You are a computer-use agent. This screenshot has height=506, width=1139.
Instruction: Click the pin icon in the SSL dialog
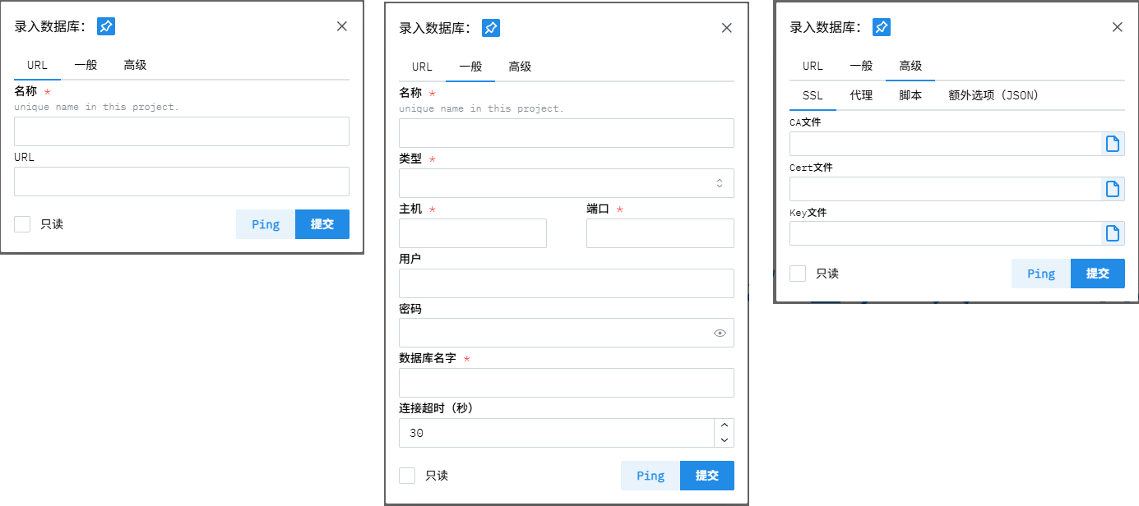coord(881,26)
